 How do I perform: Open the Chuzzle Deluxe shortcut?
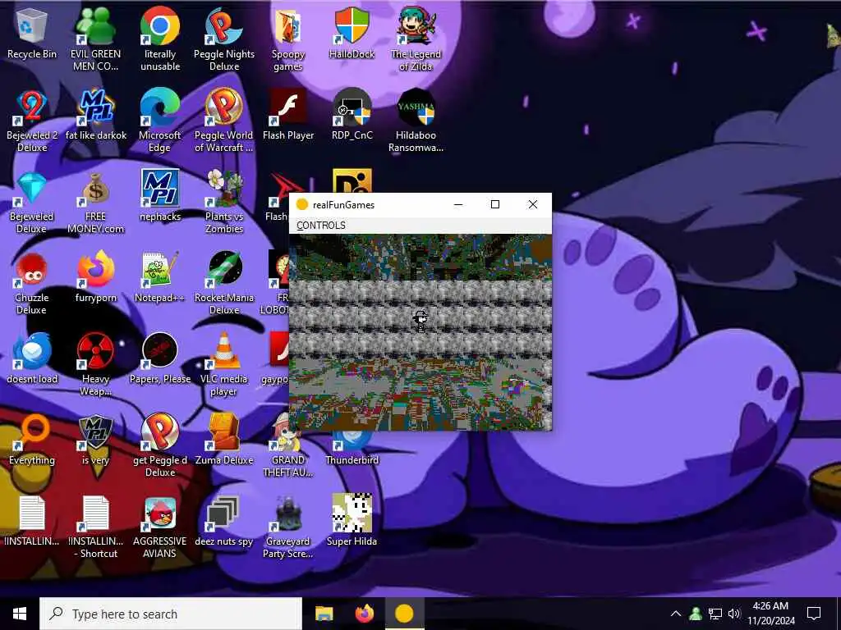(x=32, y=283)
